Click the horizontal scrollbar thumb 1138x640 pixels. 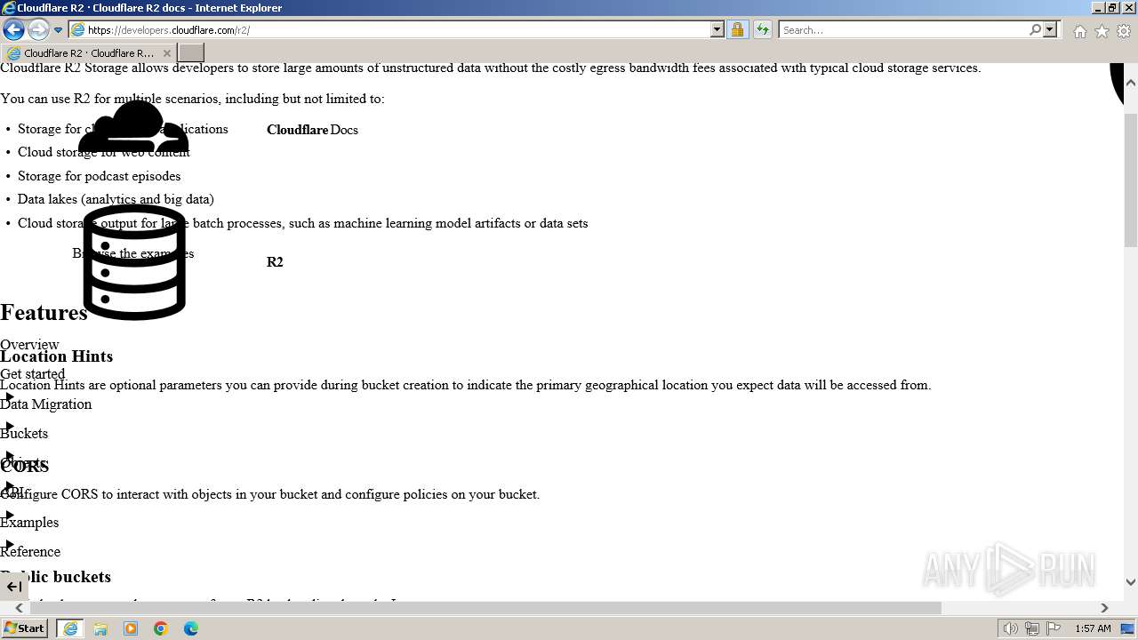(x=485, y=608)
